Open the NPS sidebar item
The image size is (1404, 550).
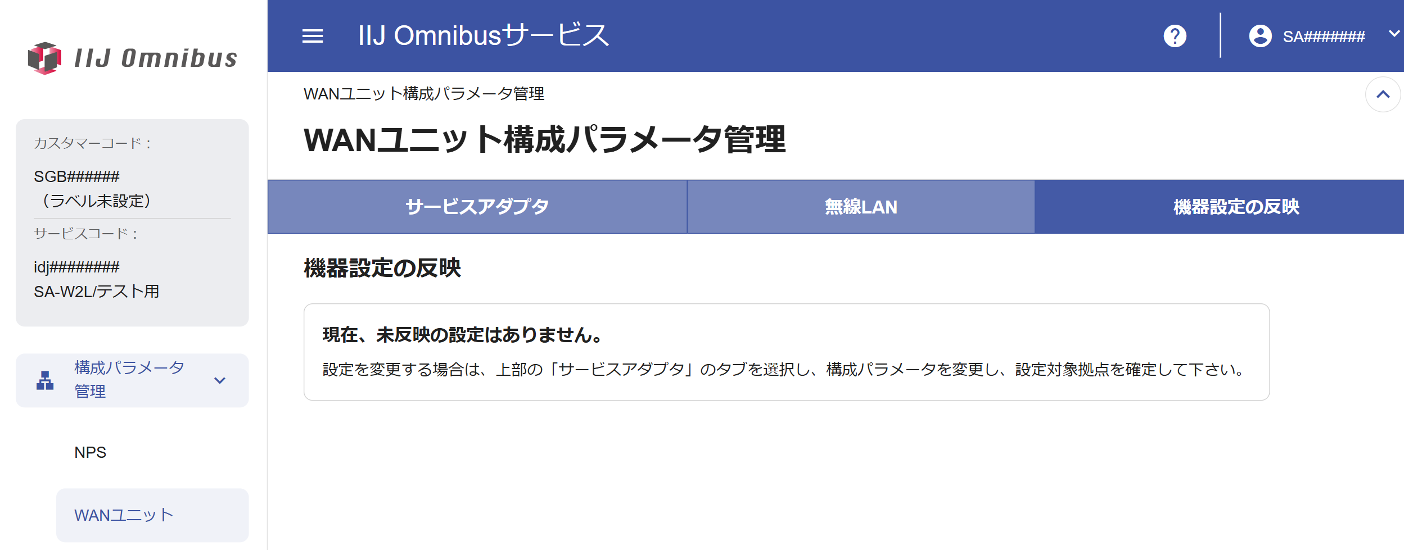click(x=90, y=452)
